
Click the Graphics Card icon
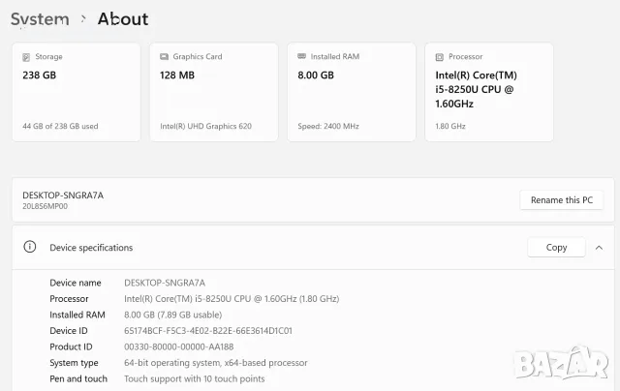pyautogui.click(x=164, y=57)
